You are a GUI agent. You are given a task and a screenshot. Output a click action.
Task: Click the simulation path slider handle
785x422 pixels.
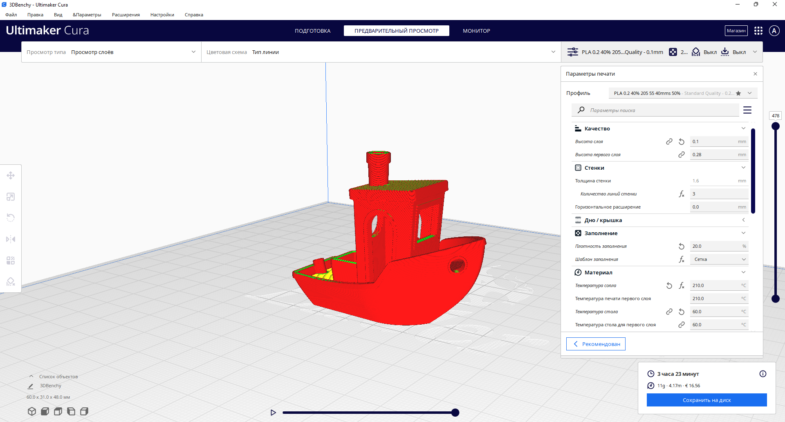[455, 413]
